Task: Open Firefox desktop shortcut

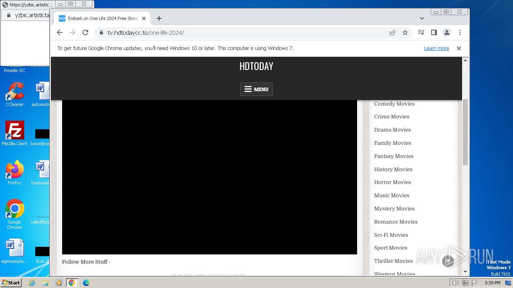Action: pos(14,172)
